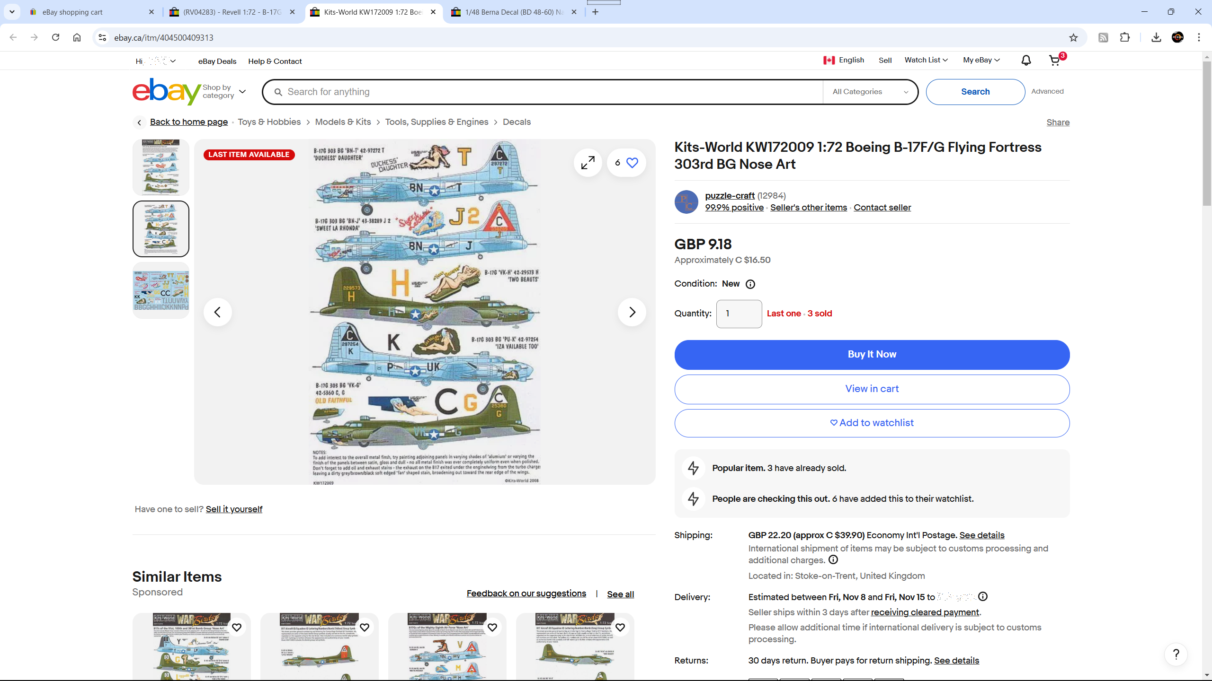Watch the first similar item with heart
This screenshot has width=1212, height=681.
[x=237, y=628]
